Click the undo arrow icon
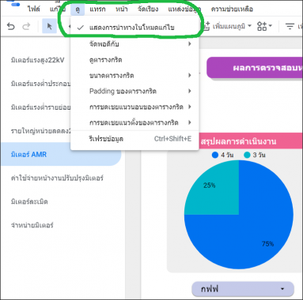Viewport: 303px width, 300px height. coord(10,26)
